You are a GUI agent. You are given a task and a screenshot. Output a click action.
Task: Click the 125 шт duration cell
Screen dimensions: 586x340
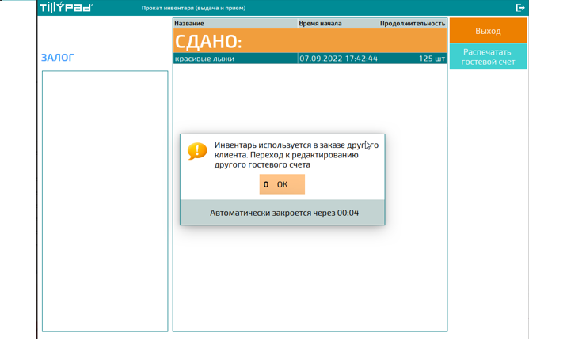(x=413, y=59)
